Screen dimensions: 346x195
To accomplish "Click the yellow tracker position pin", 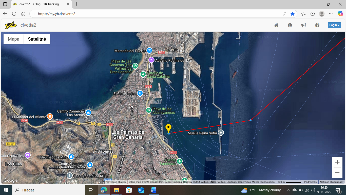I will point(168,128).
